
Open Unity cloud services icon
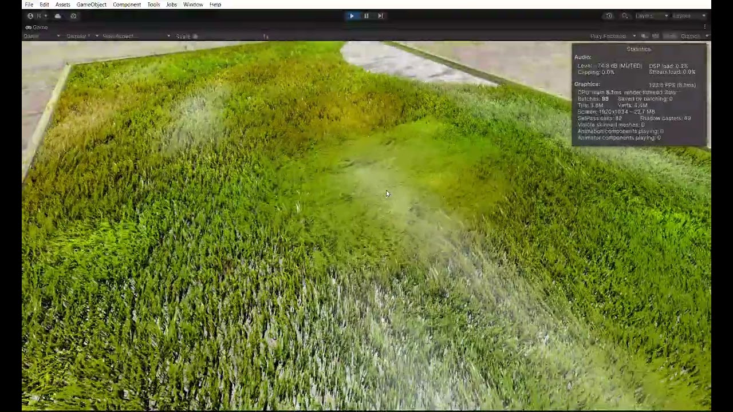58,16
